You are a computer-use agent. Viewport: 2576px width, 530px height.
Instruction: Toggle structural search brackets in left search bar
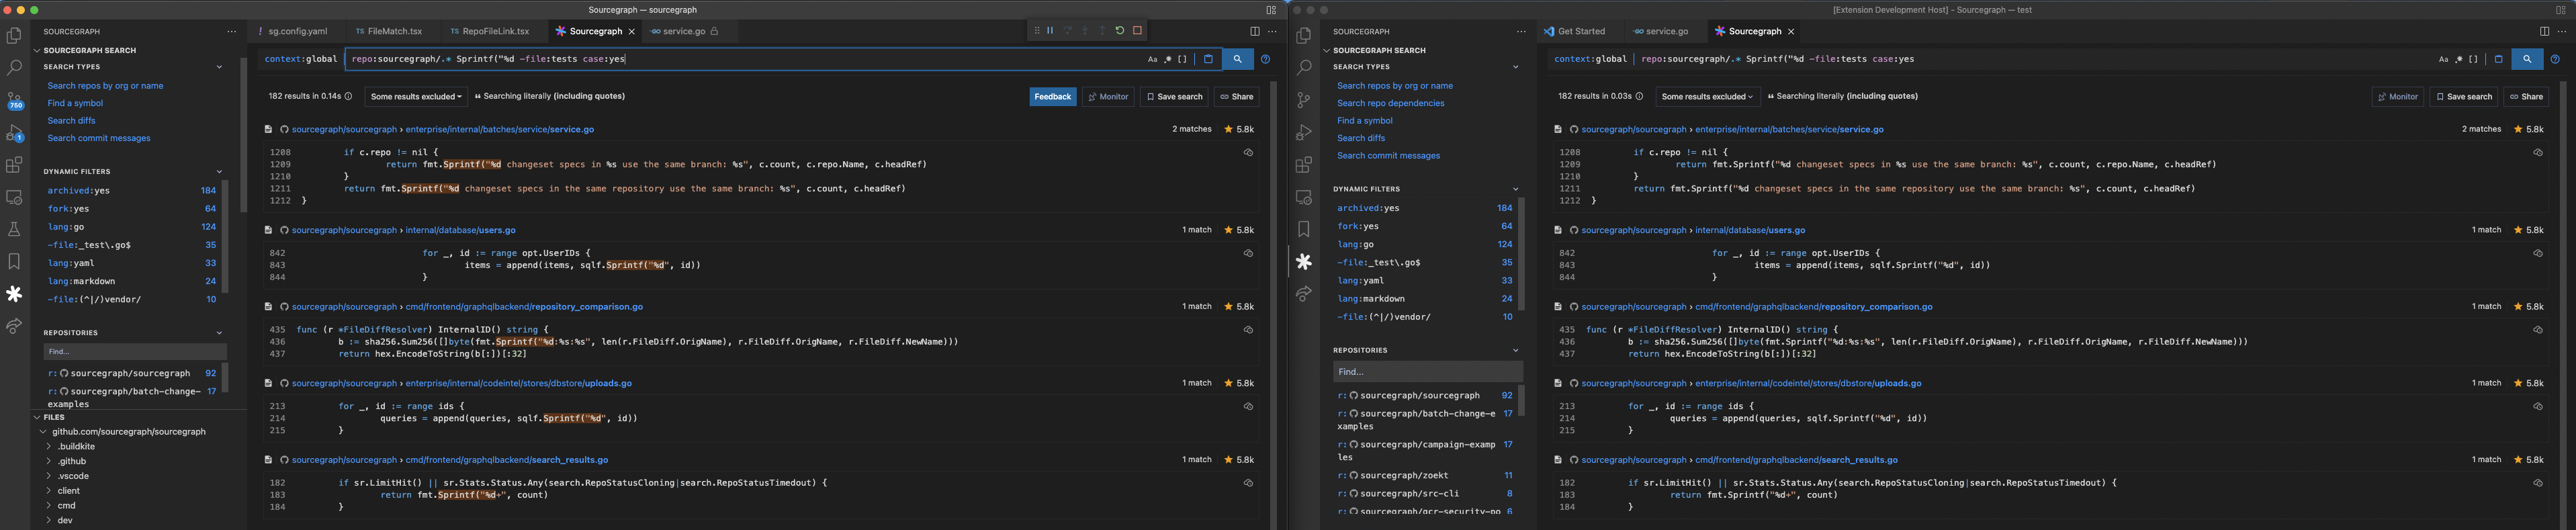click(x=1182, y=59)
